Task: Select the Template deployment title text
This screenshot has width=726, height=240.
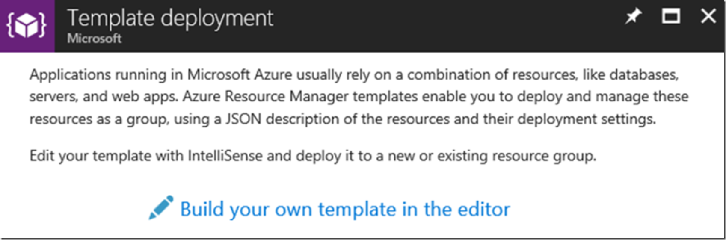Action: pyautogui.click(x=170, y=18)
